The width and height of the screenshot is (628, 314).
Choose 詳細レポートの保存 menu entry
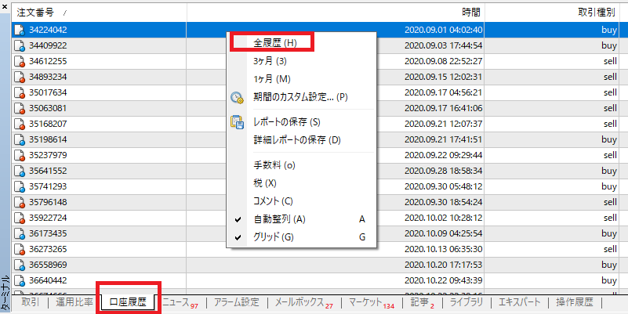point(296,140)
